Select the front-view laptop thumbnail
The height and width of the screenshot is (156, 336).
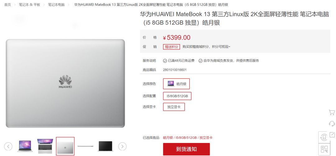pyautogui.click(x=25, y=146)
